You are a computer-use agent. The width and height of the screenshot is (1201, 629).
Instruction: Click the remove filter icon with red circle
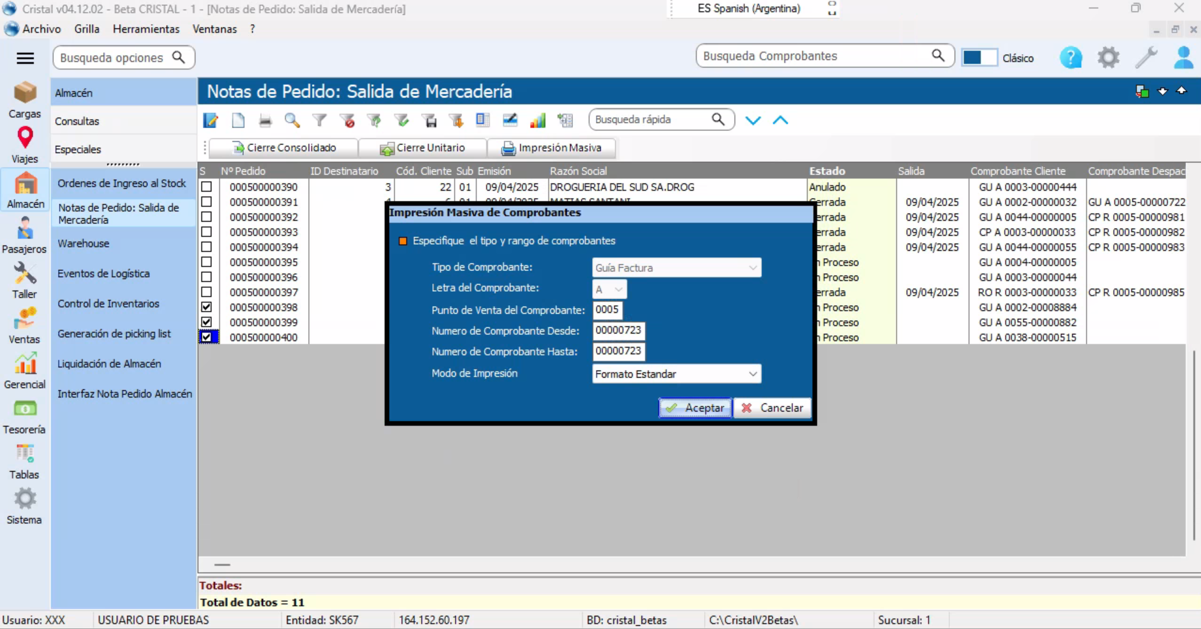click(x=347, y=121)
